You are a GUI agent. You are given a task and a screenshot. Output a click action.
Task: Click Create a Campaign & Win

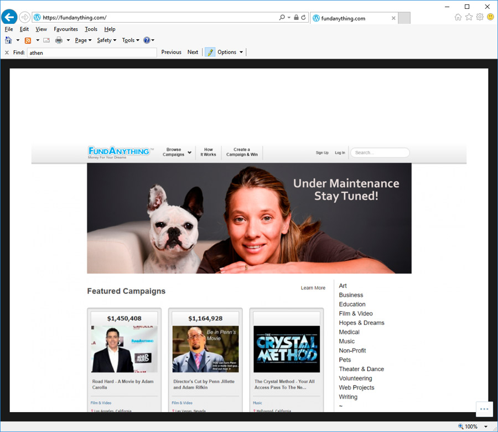click(242, 152)
